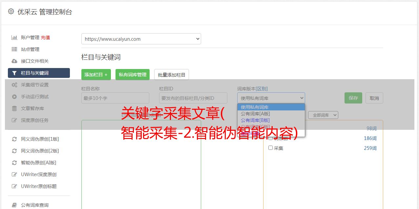Click the green 保存 button
This screenshot has height=209, width=419.
click(x=353, y=98)
